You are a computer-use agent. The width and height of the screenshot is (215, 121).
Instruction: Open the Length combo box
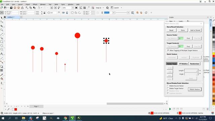point(197,70)
